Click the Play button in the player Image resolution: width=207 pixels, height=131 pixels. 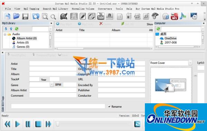click(18, 124)
